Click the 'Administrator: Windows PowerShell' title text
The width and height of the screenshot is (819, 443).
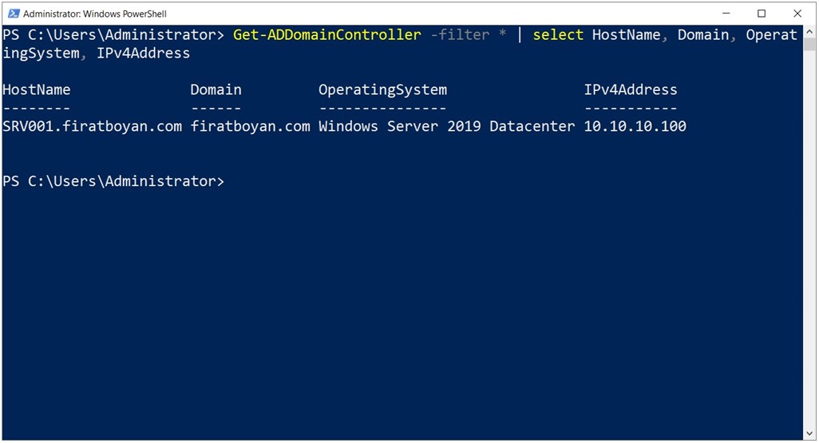[94, 14]
